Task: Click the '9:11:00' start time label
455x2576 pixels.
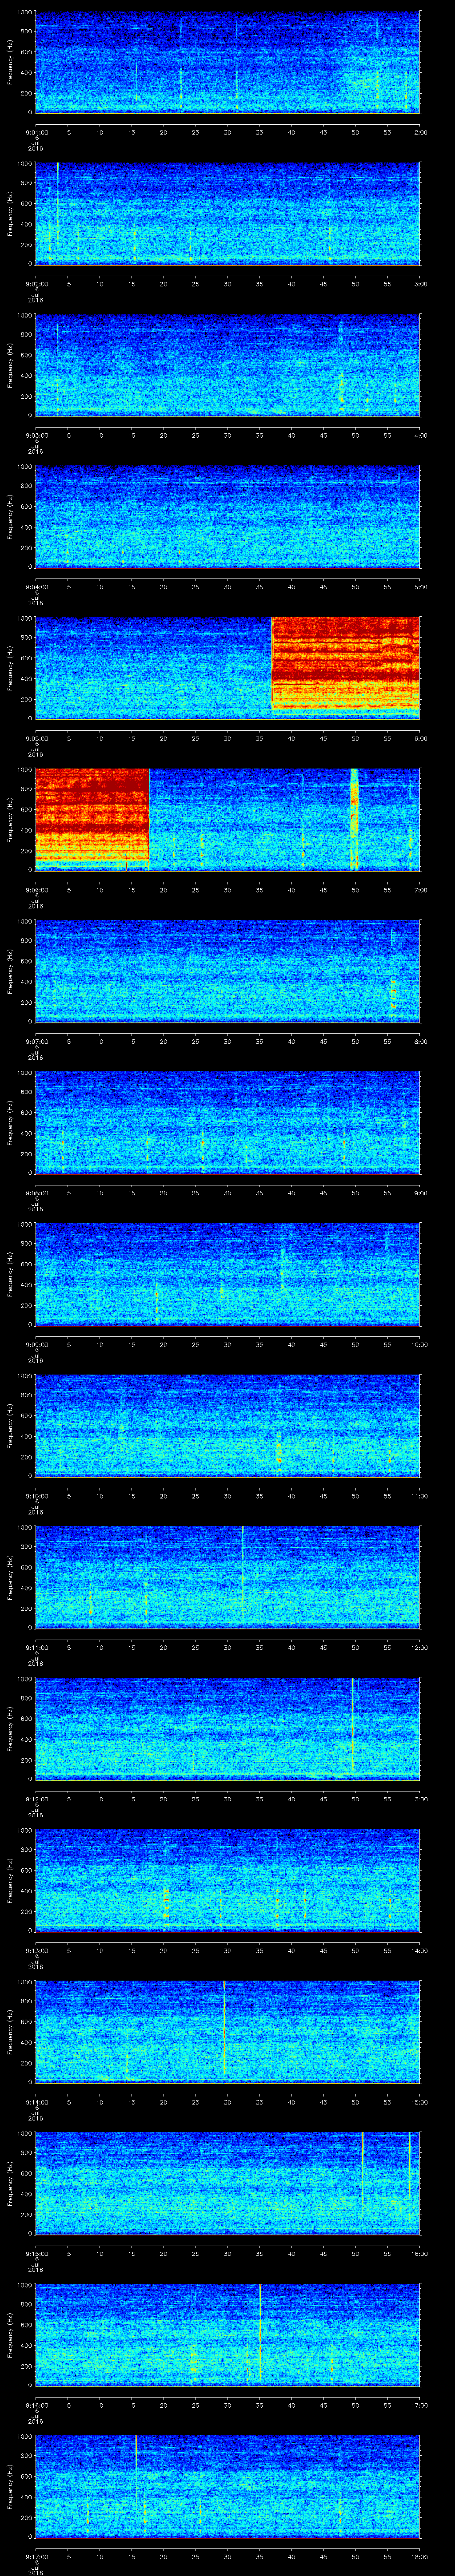Action: 36,1647
